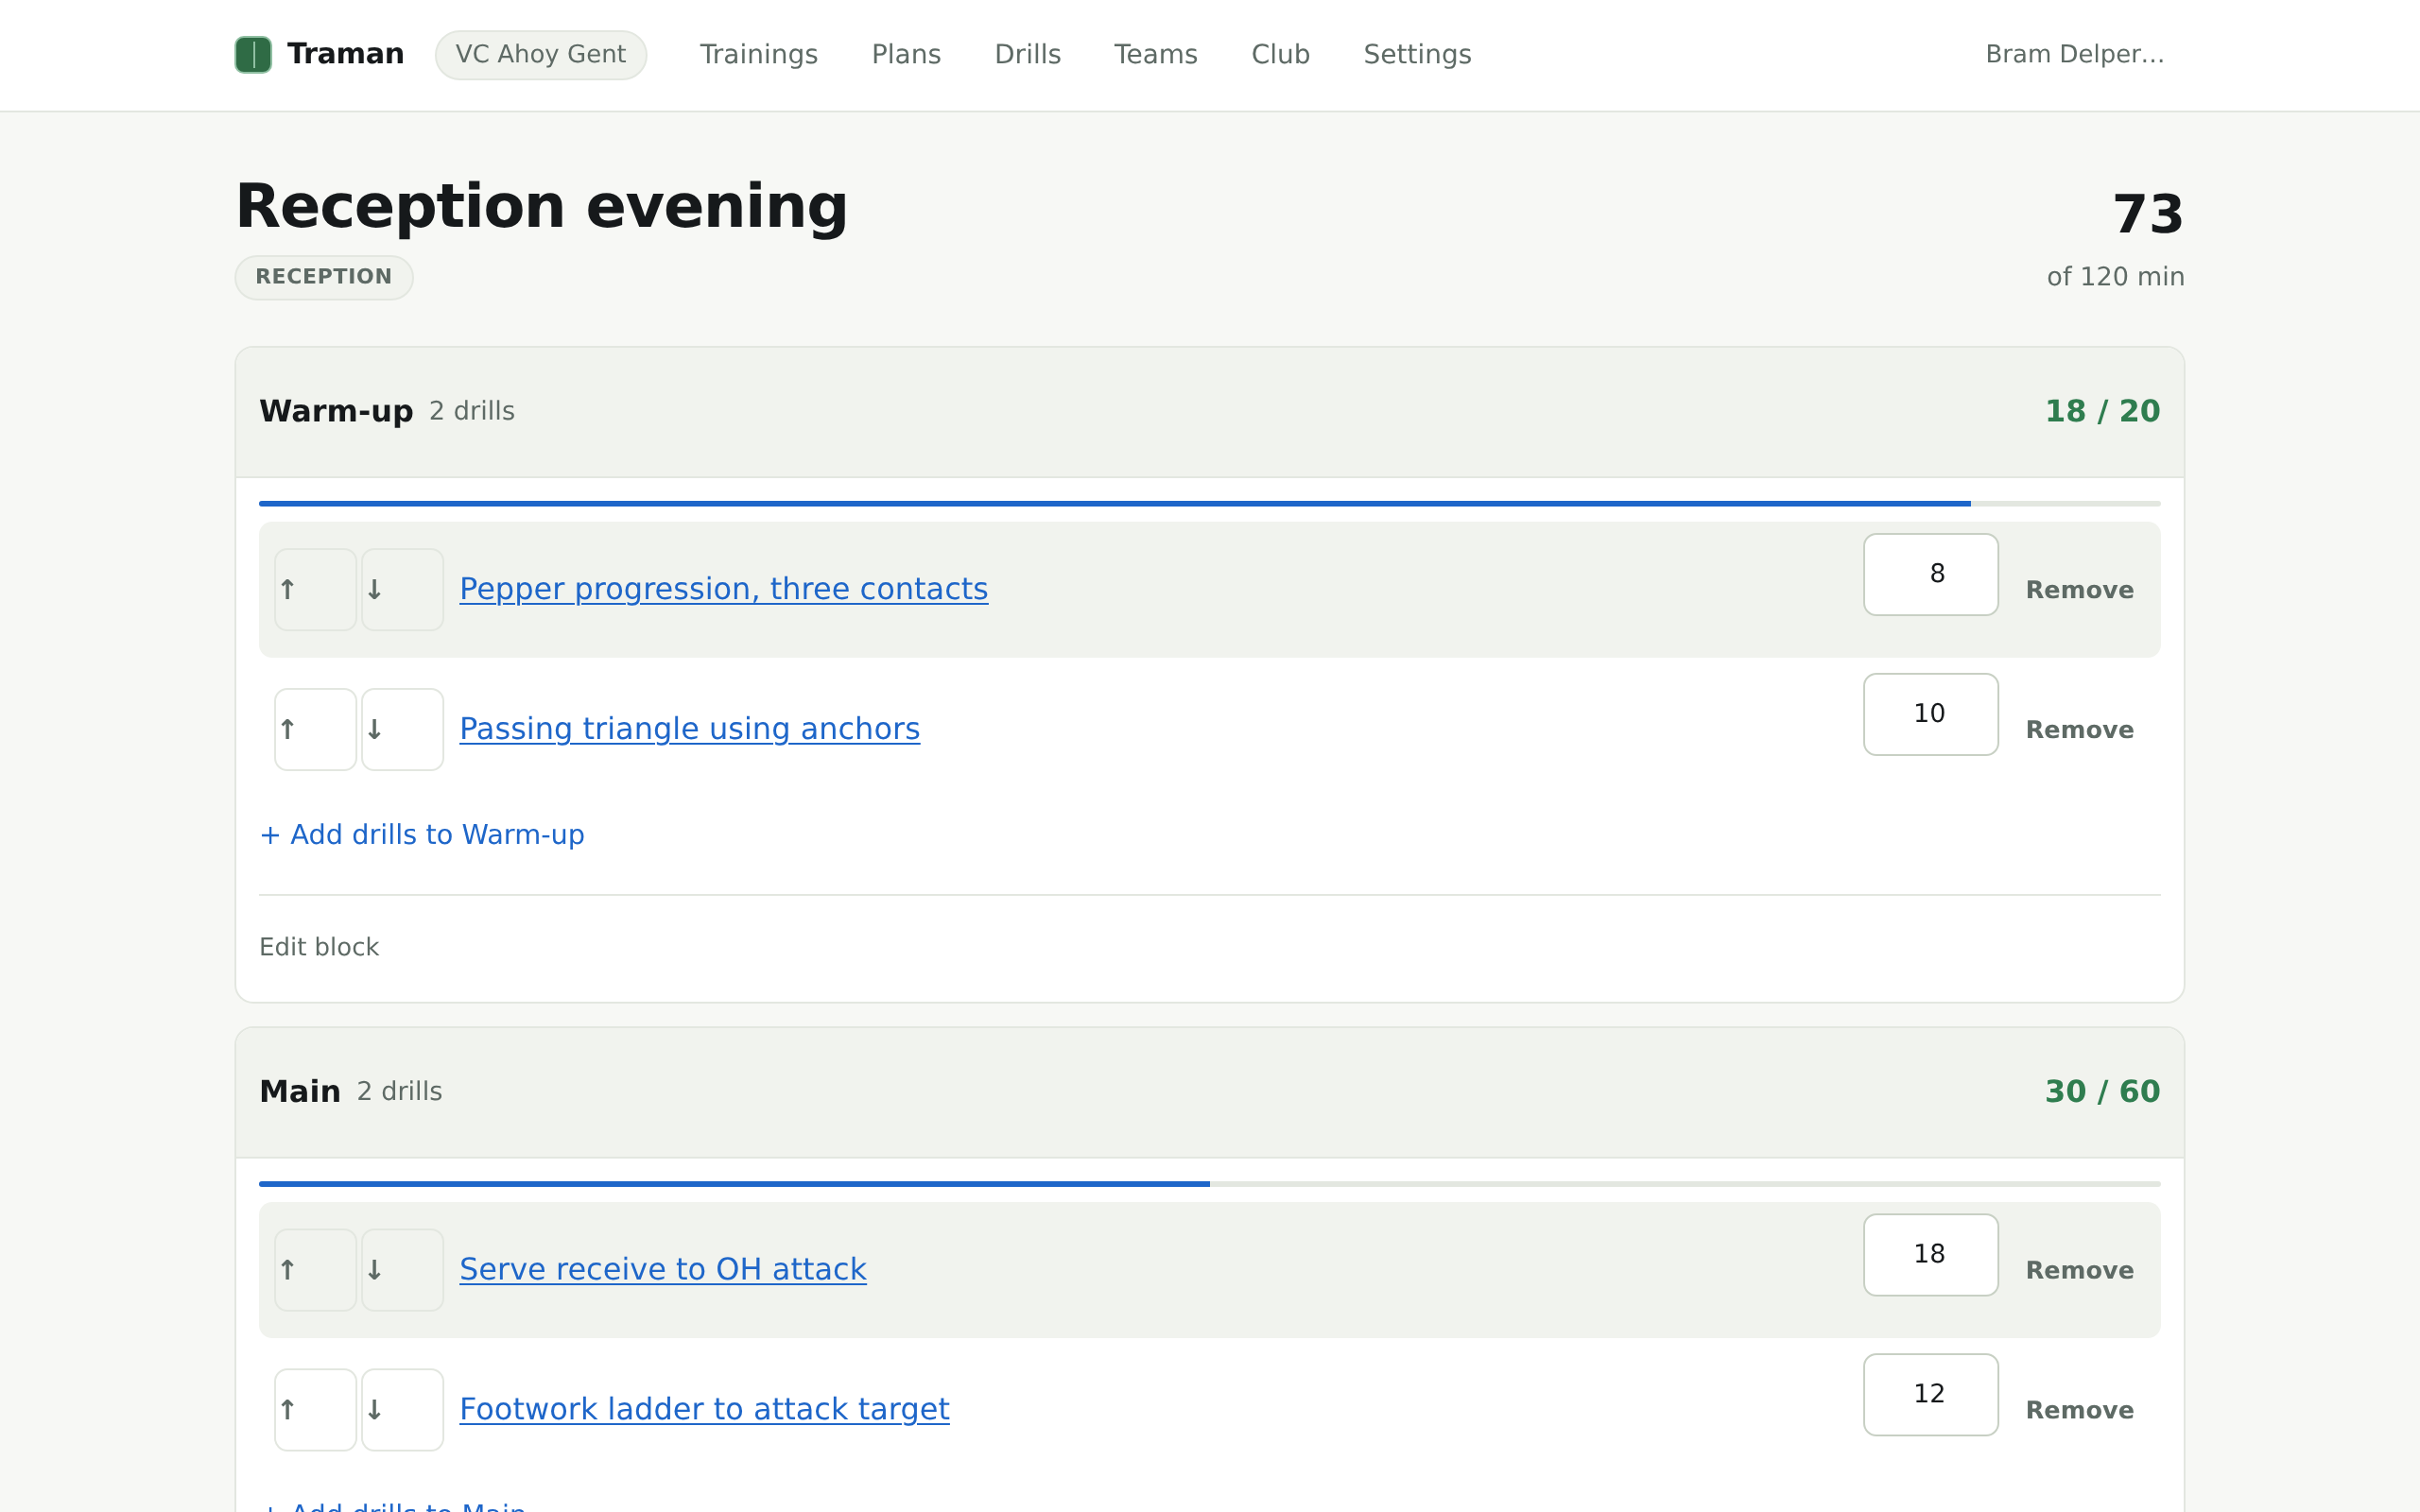
Task: Move Footwork ladder drill down
Action: 402,1410
